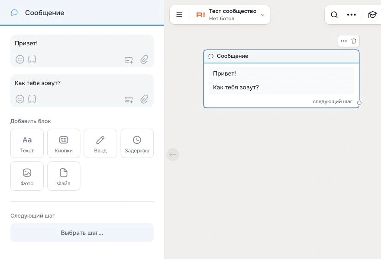381x259 pixels.
Task: Collapse the side panel with the arrow button
Action: (x=173, y=155)
